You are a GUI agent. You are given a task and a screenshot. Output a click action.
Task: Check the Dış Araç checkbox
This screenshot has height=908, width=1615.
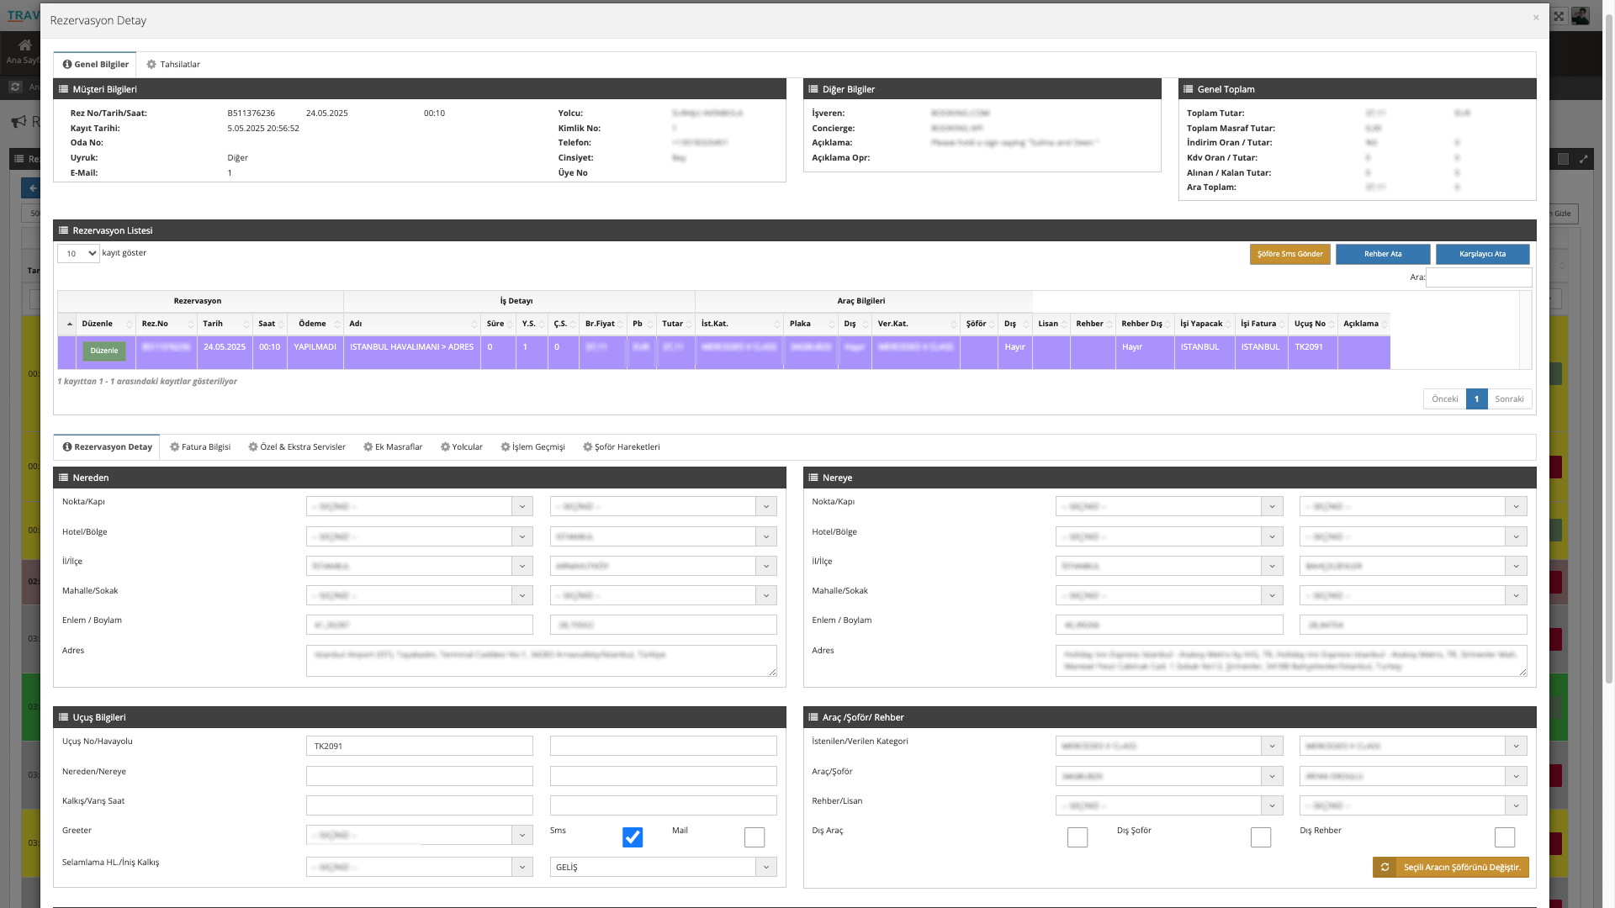1077,837
